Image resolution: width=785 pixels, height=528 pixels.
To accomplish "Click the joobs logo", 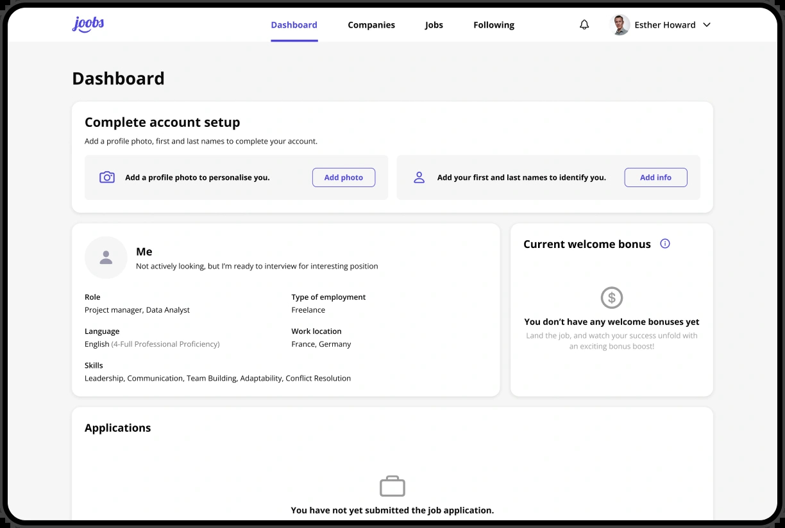I will [88, 24].
